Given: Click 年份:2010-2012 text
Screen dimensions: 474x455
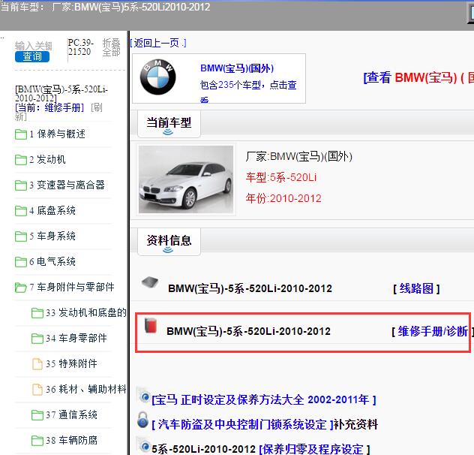Looking at the screenshot, I should (283, 198).
